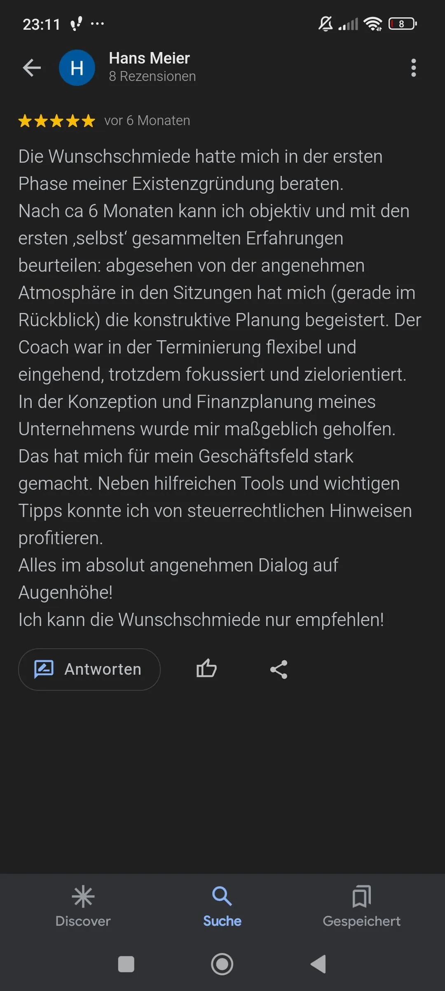Open the Gespeichert tab
This screenshot has height=991, width=445.
361,906
